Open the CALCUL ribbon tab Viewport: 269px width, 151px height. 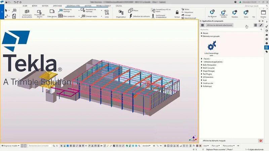[119, 6]
